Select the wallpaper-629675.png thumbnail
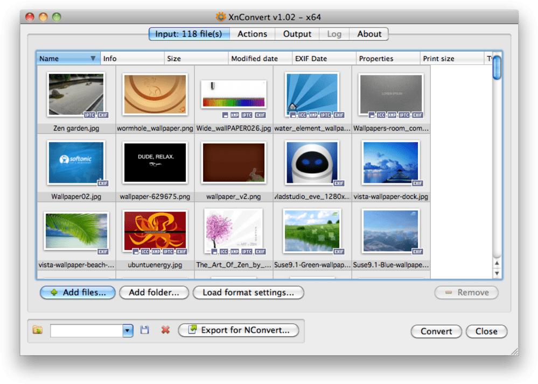The width and height of the screenshot is (538, 384). [x=155, y=163]
